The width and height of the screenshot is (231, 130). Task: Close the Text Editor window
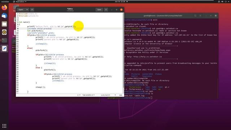(121, 10)
